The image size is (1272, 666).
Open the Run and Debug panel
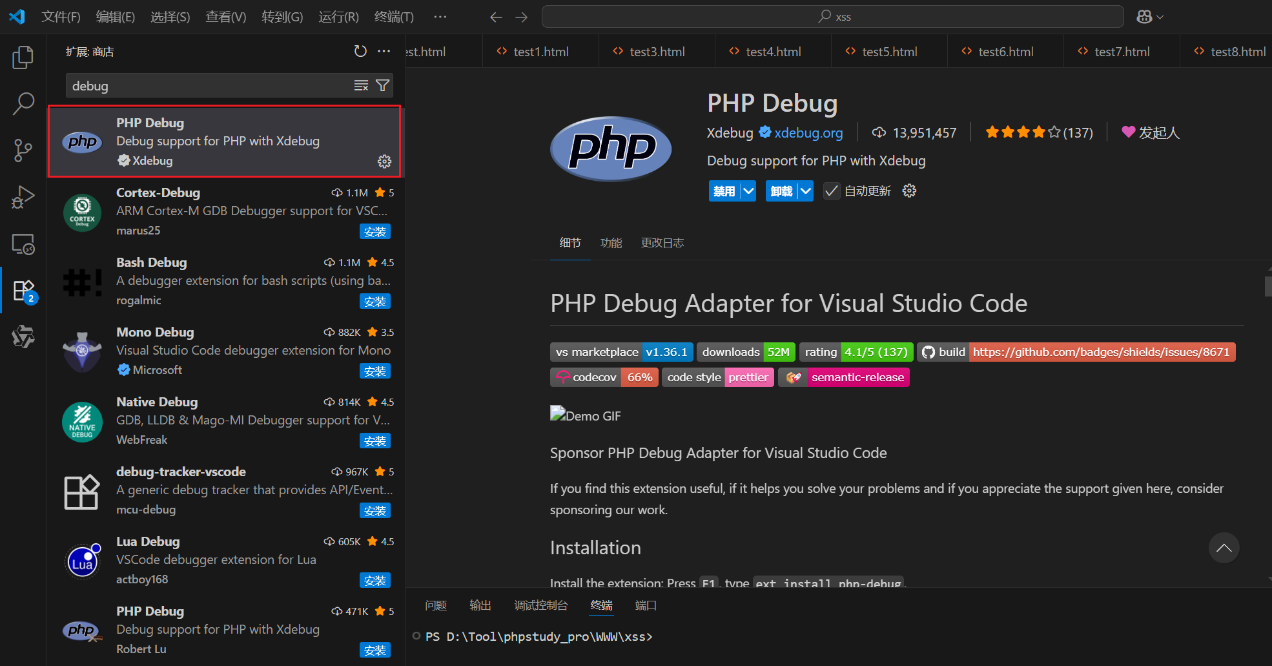click(23, 196)
